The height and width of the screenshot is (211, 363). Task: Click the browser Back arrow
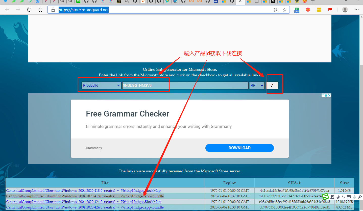[x=7, y=10]
